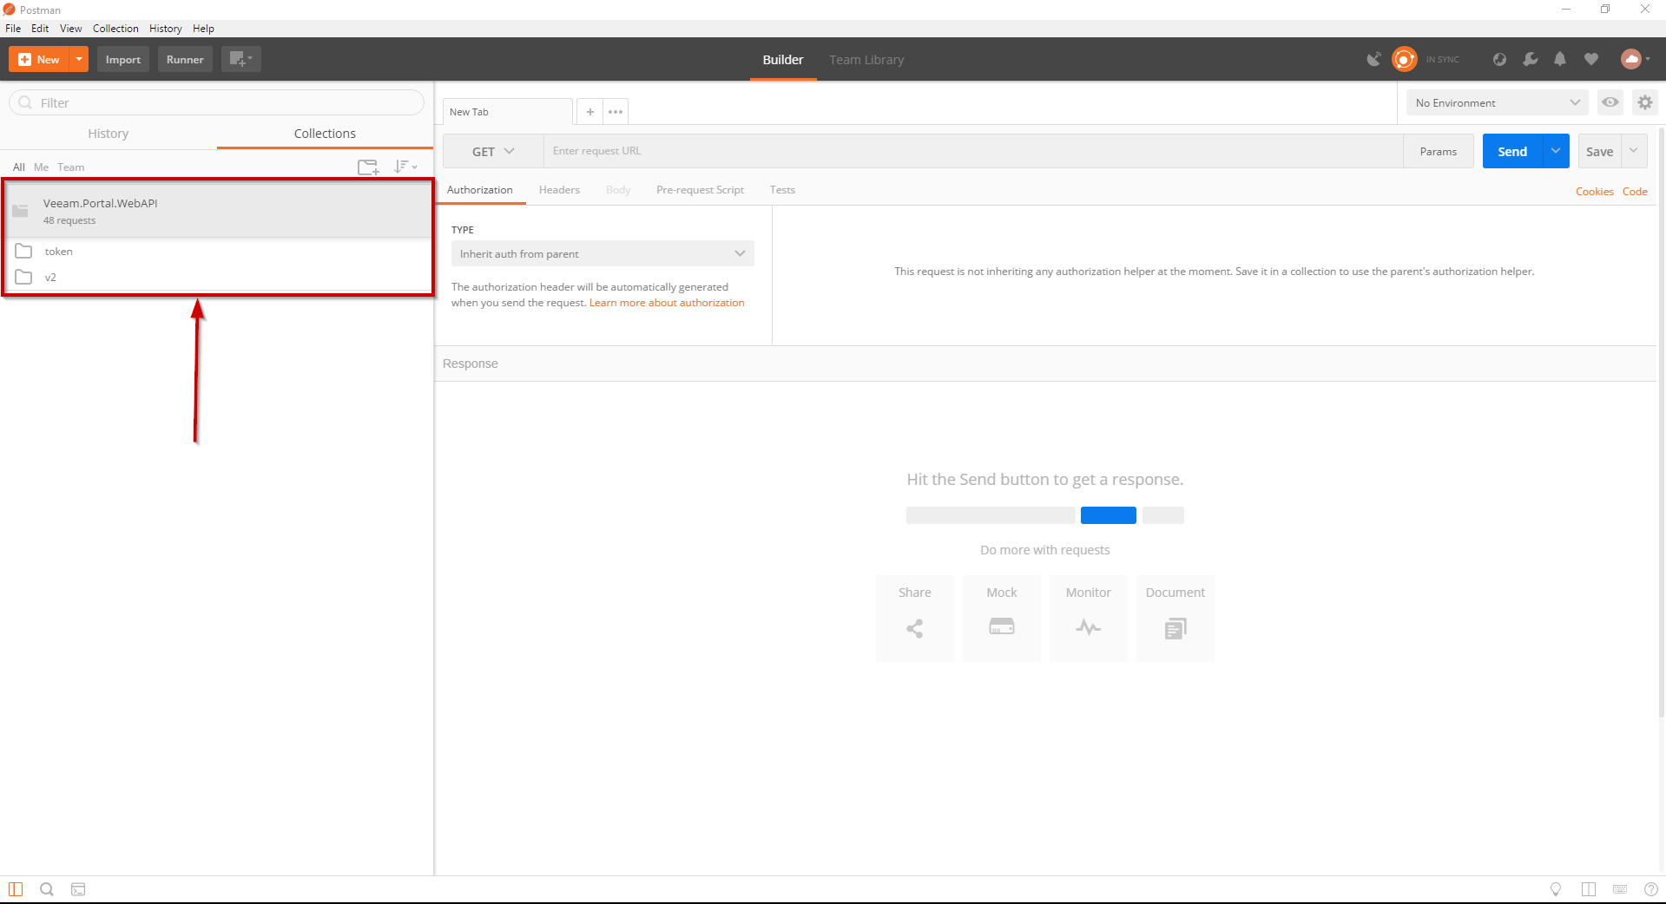This screenshot has width=1666, height=904.
Task: Click the Filter search field
Action: (216, 102)
